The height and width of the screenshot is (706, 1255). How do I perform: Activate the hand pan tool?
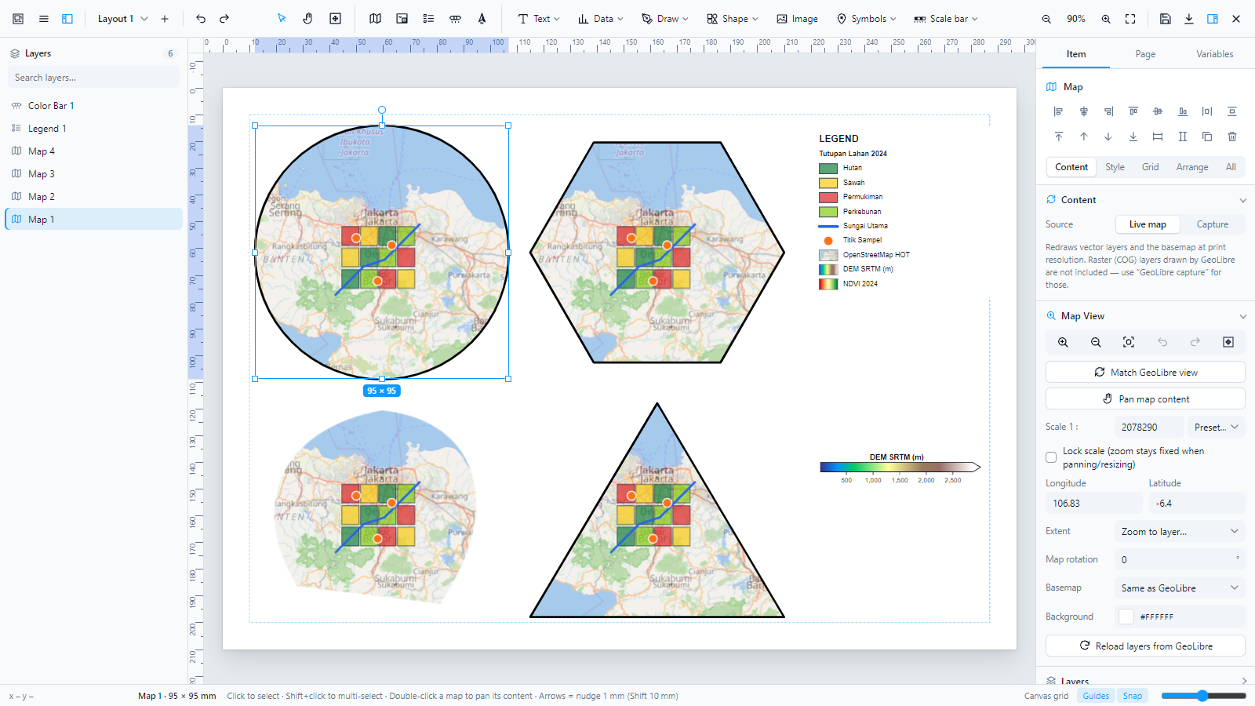click(x=308, y=19)
